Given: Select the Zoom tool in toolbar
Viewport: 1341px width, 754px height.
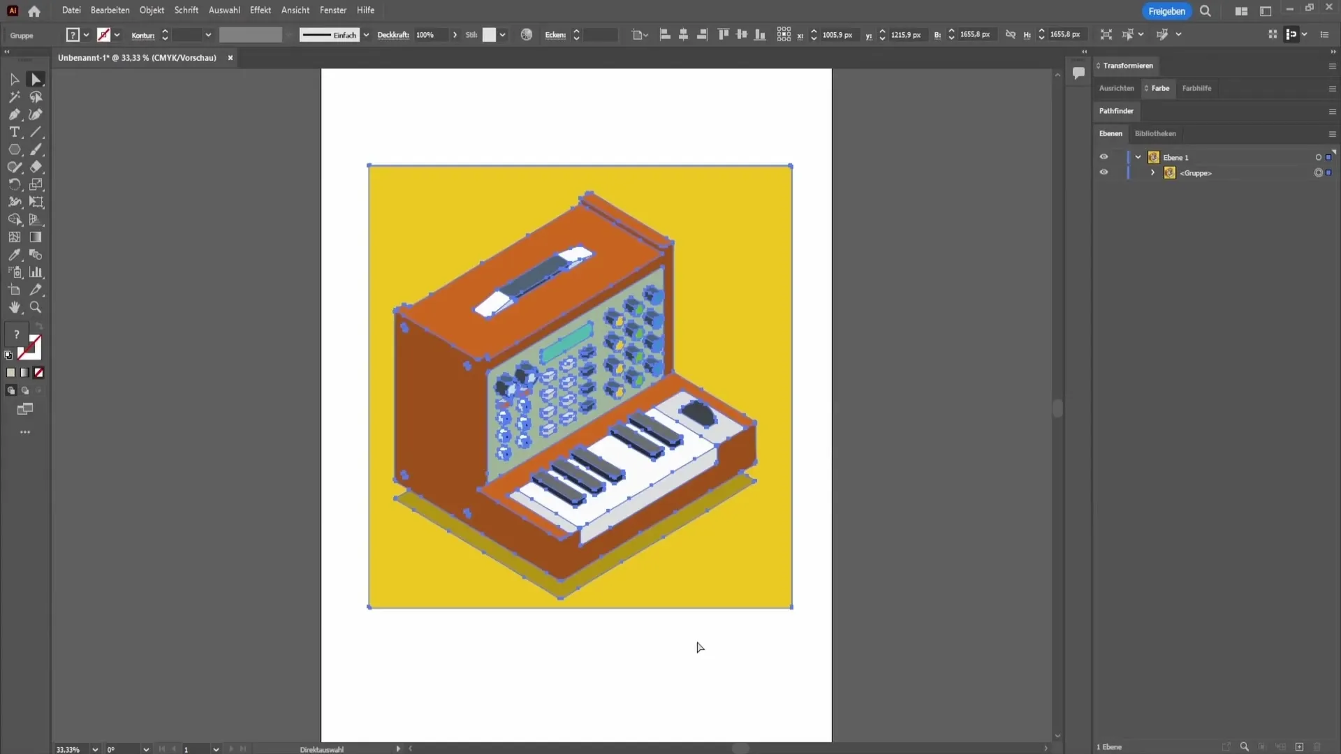Looking at the screenshot, I should [36, 307].
